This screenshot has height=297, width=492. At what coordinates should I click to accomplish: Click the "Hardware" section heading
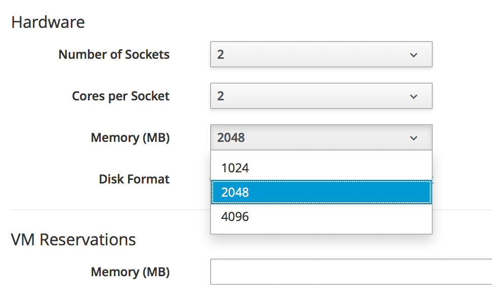click(48, 22)
